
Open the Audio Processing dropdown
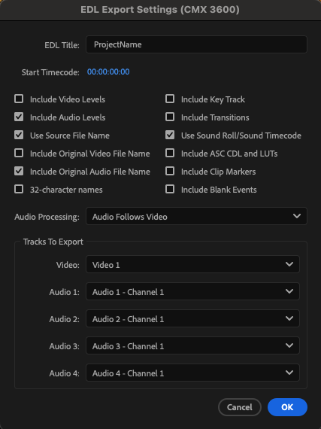coord(196,217)
